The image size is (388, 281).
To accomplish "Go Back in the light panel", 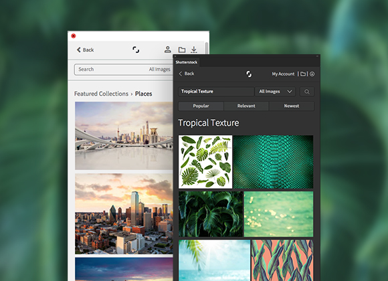I will (85, 50).
